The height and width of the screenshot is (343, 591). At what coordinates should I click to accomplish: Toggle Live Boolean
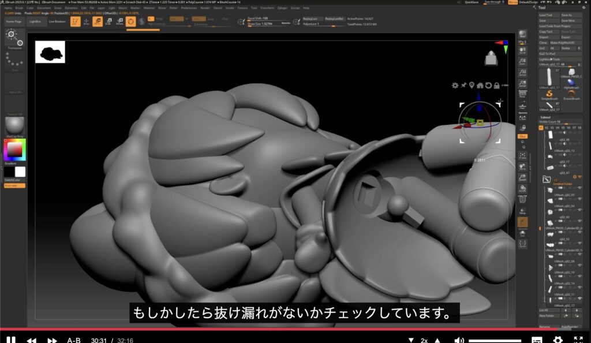tap(57, 21)
